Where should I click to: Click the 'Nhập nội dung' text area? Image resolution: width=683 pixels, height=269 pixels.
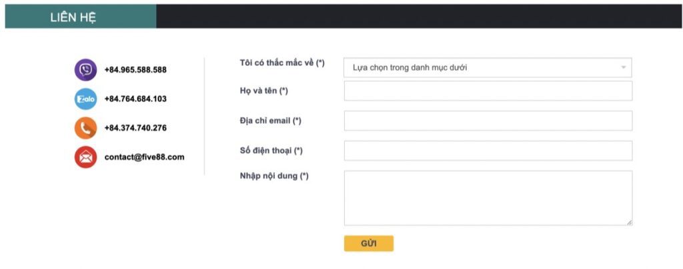click(x=488, y=198)
